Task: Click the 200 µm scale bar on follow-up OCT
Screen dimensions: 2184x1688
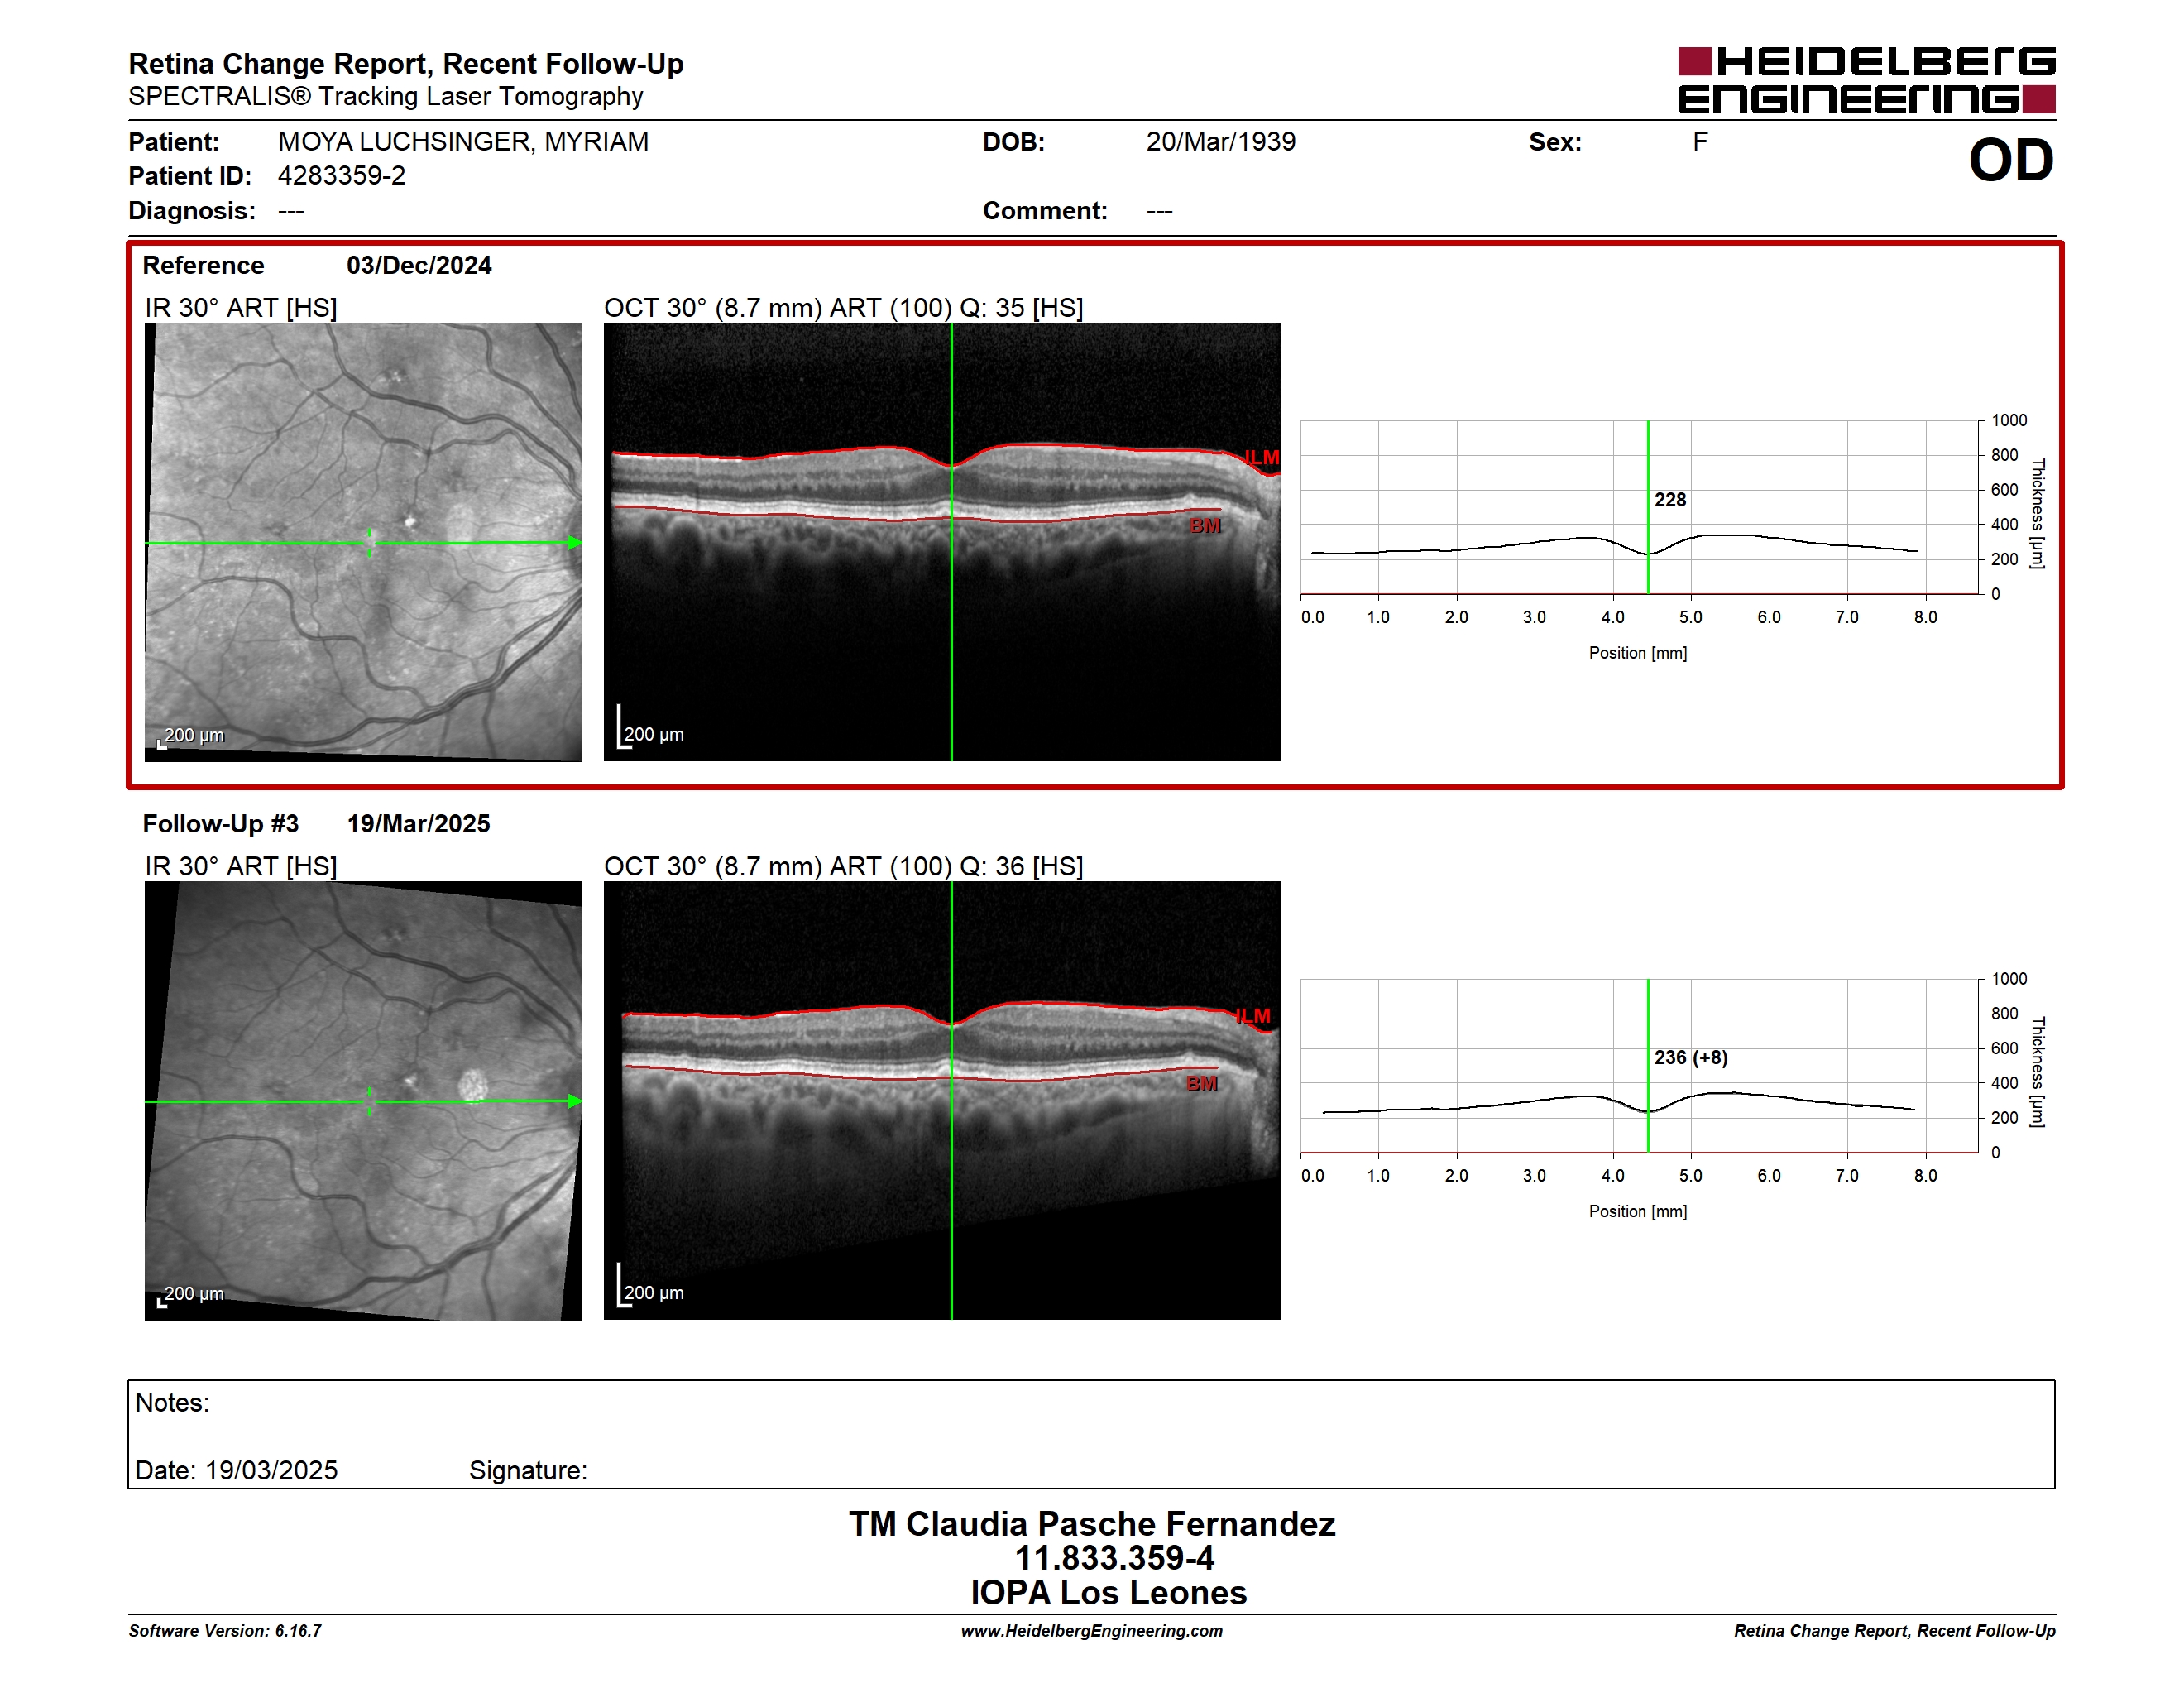Action: [x=651, y=1286]
